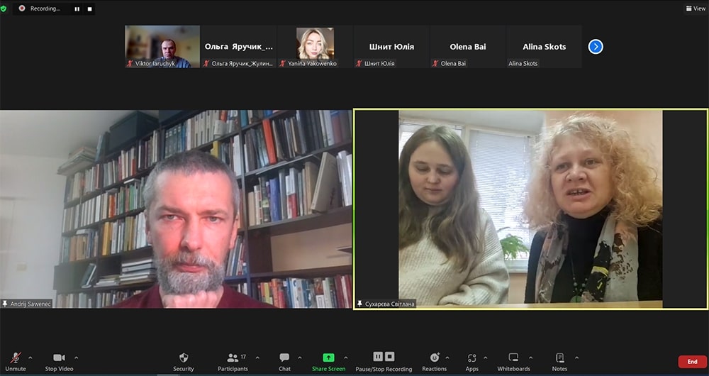Click the red End meeting button
The height and width of the screenshot is (376, 709).
pos(692,362)
